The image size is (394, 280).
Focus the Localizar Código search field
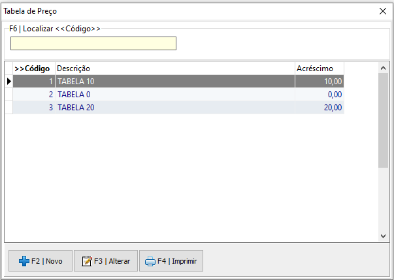pos(93,44)
